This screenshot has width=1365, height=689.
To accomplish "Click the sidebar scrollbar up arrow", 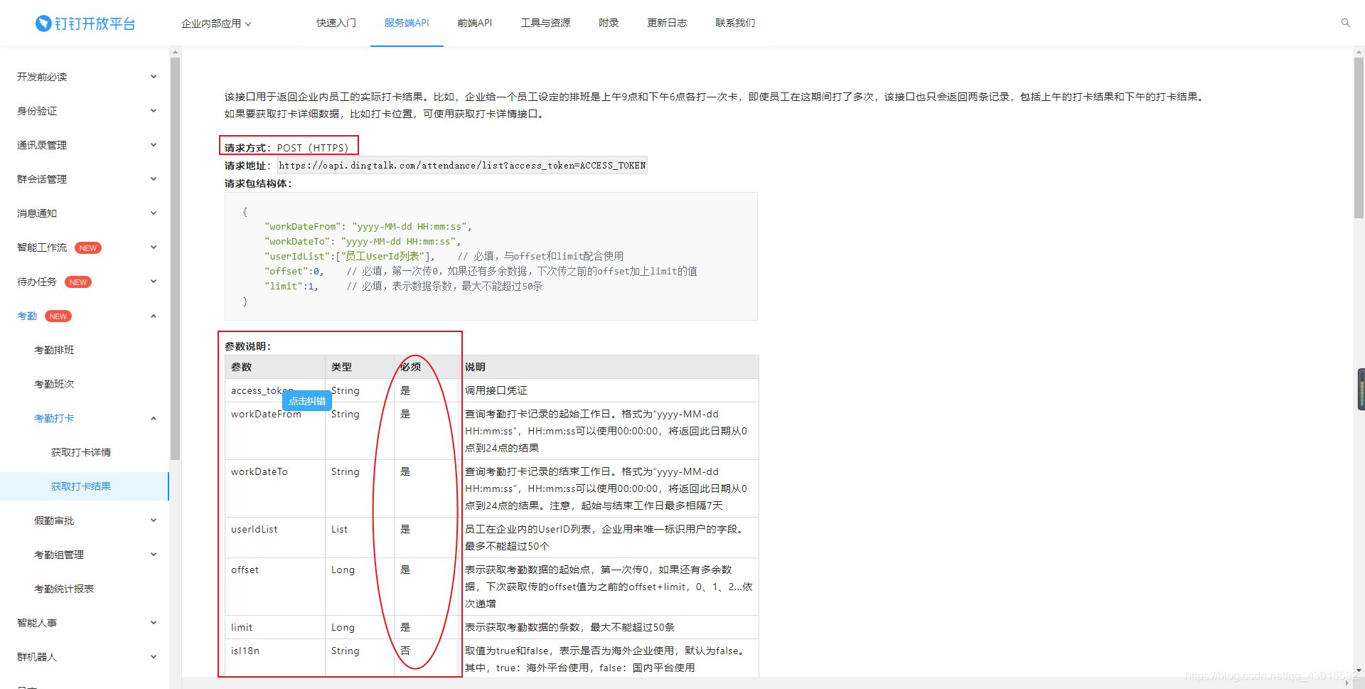I will pos(175,52).
